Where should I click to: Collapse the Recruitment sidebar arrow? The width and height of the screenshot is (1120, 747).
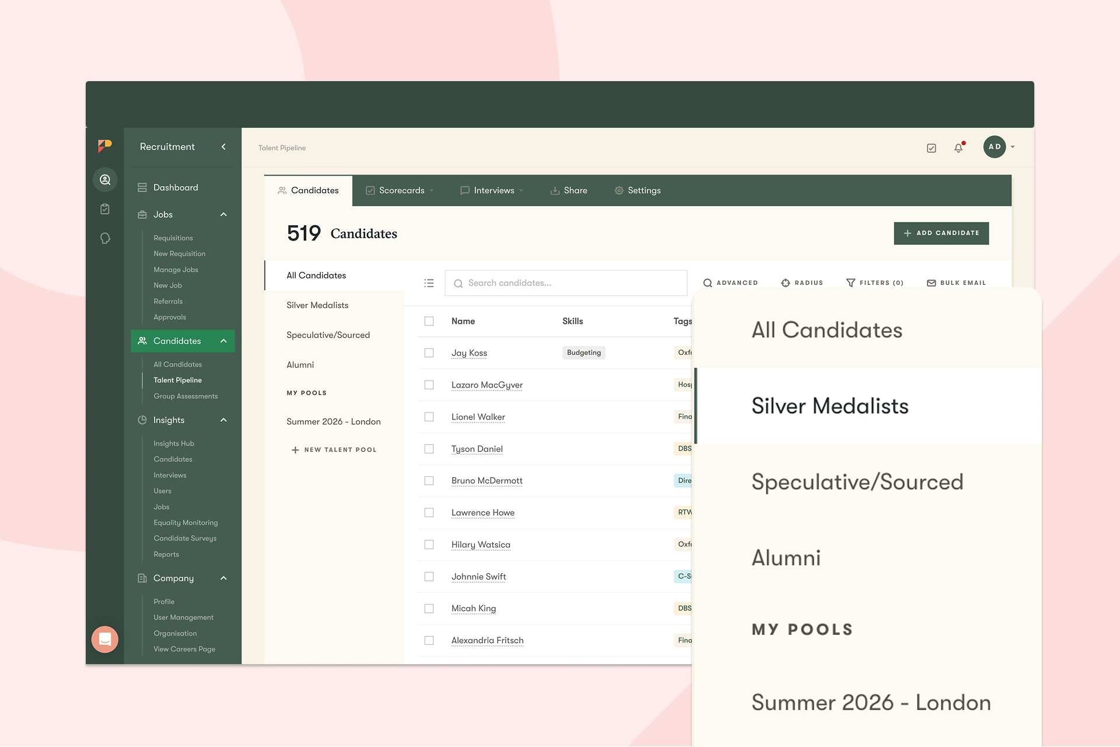click(223, 147)
